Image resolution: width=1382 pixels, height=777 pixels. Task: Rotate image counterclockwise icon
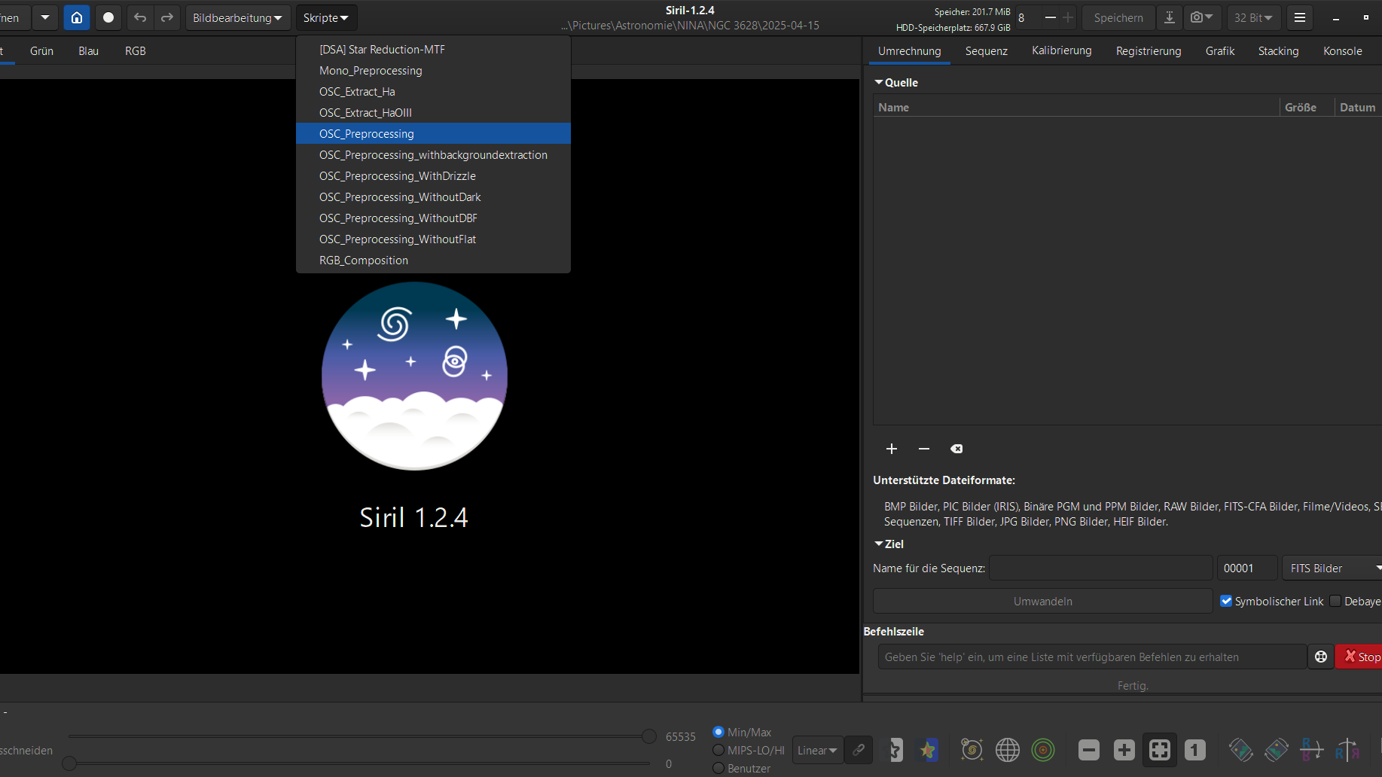tap(1241, 750)
